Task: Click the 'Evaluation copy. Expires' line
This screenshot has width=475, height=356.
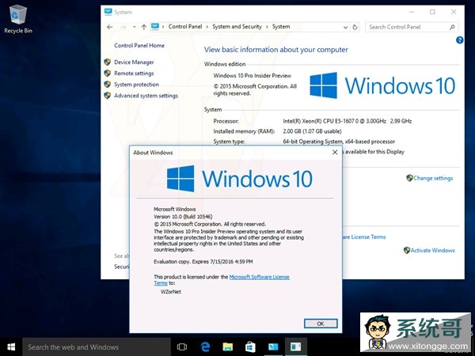Action: [x=203, y=262]
